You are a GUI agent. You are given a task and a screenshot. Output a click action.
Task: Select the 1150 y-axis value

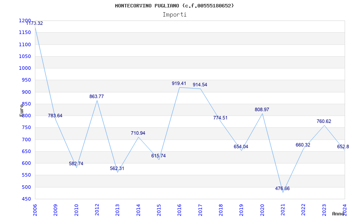point(25,32)
